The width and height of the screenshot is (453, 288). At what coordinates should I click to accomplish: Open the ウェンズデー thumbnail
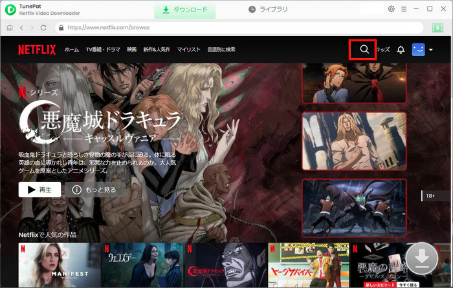click(x=143, y=265)
